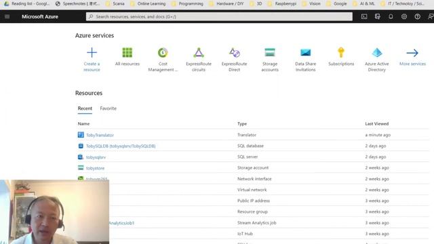Open portal settings gear

point(404,16)
